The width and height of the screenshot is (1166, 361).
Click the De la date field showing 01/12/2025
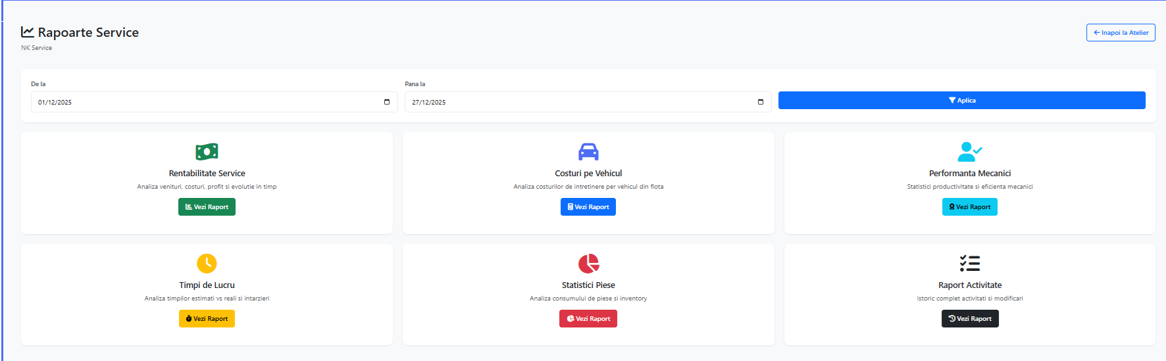point(215,102)
